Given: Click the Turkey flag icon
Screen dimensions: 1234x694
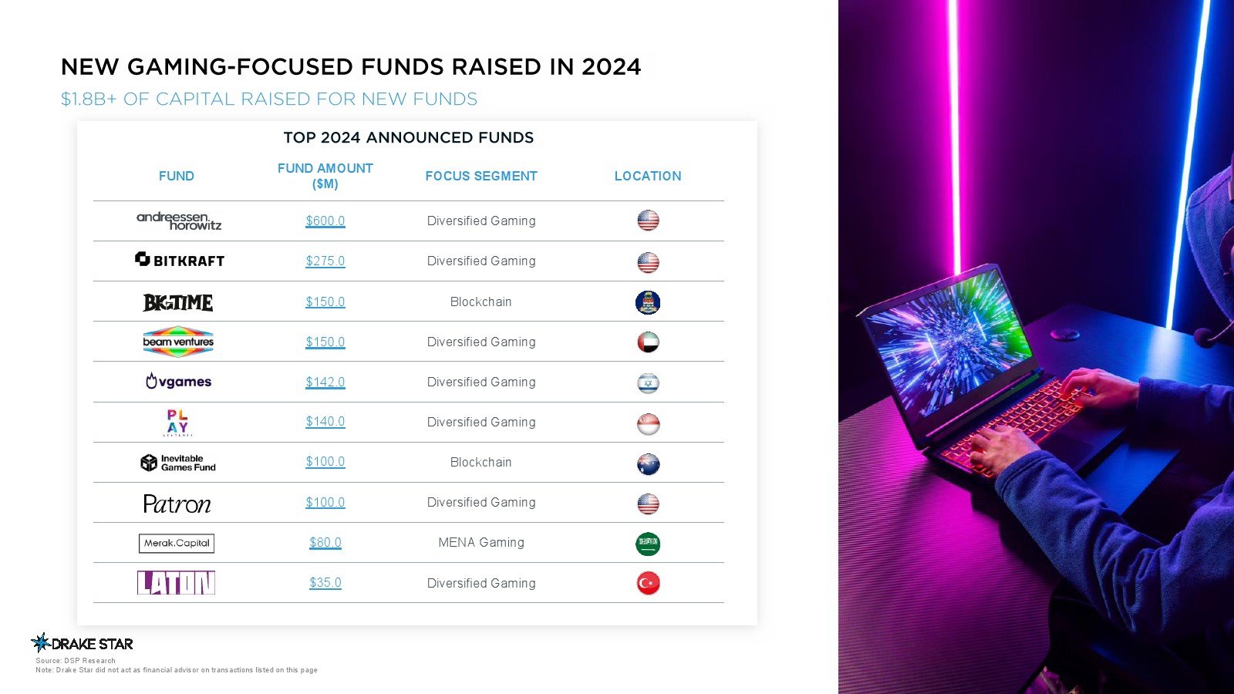Looking at the screenshot, I should [x=648, y=584].
